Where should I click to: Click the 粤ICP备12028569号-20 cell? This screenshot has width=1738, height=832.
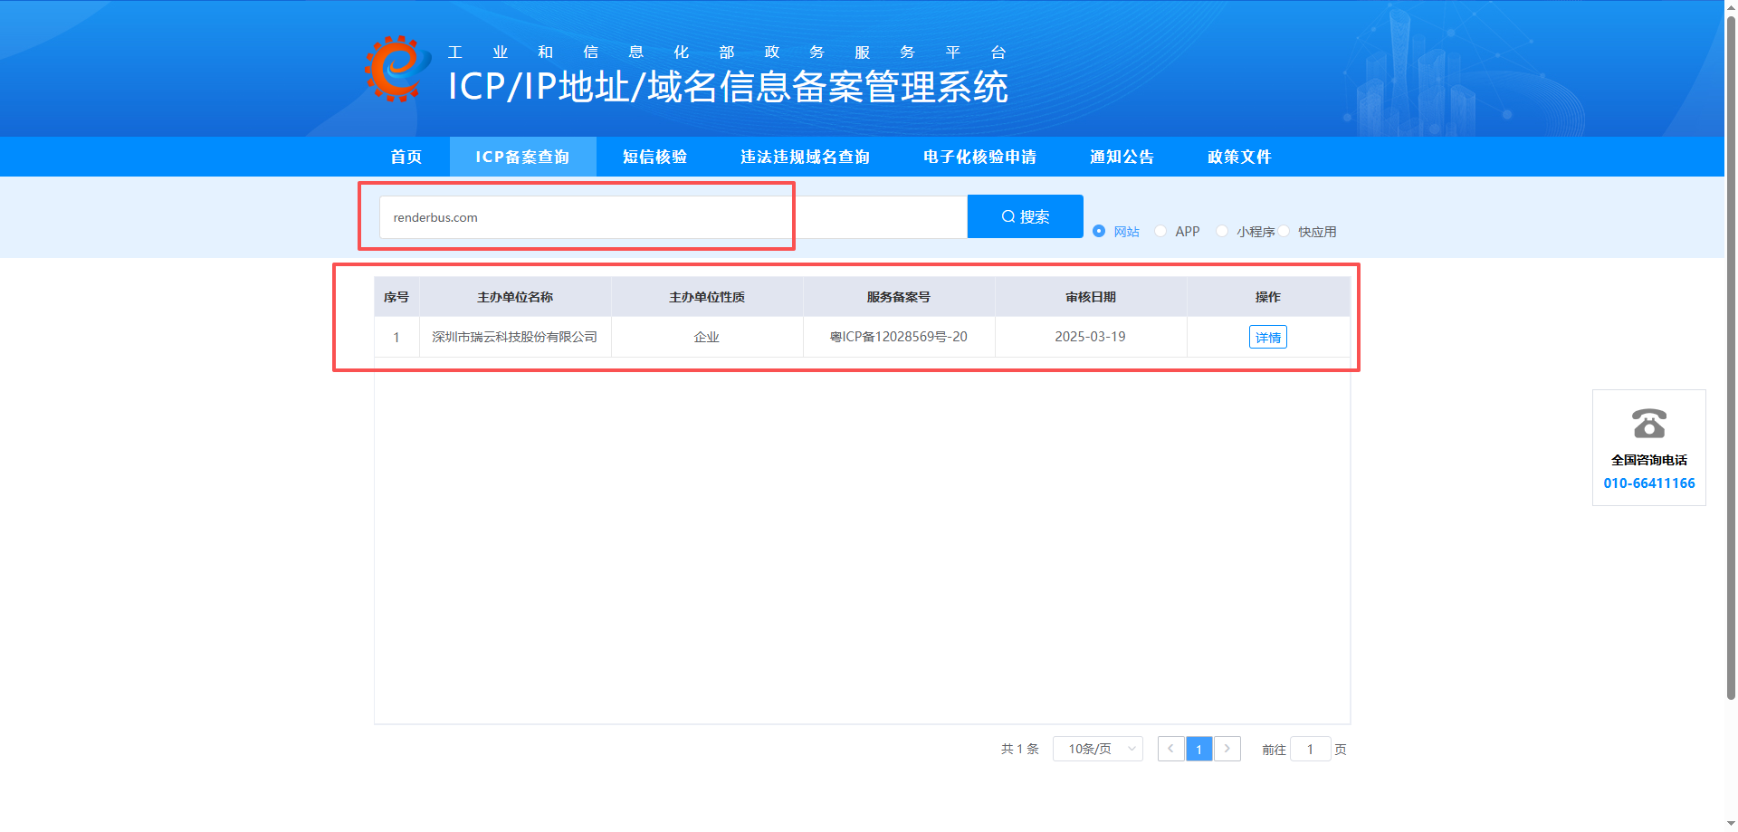(x=899, y=337)
